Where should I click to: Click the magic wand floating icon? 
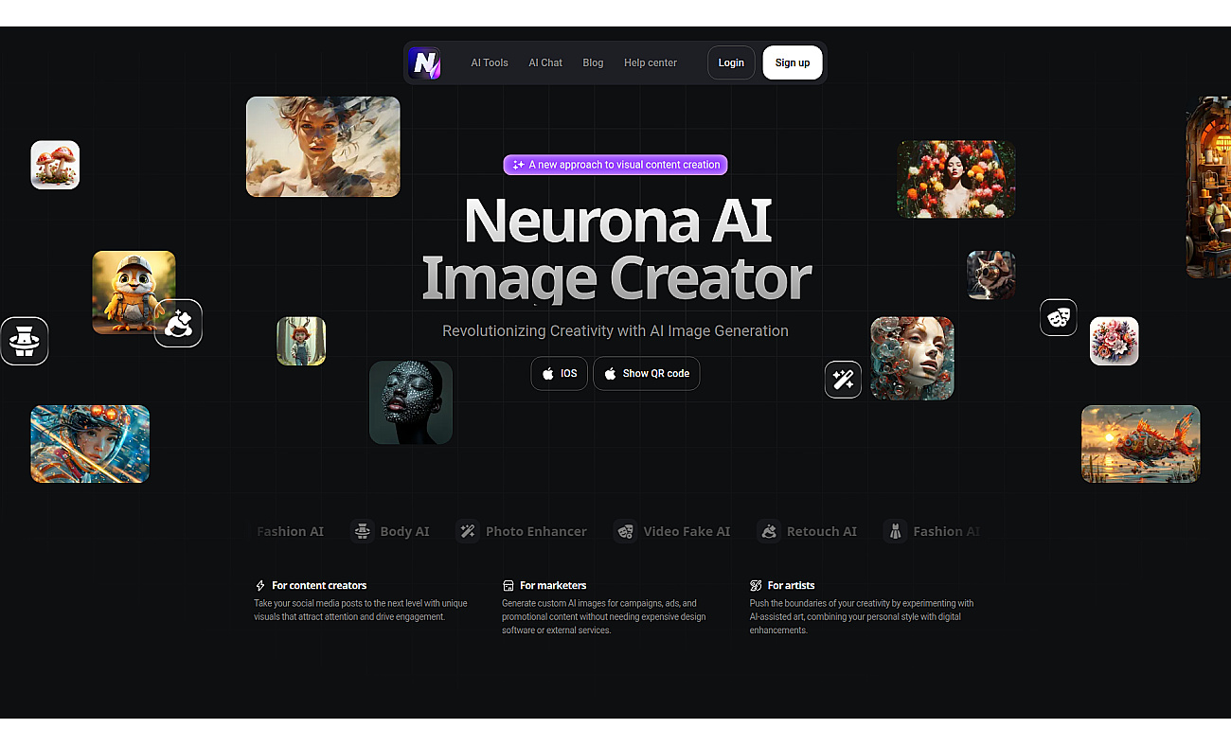click(843, 380)
